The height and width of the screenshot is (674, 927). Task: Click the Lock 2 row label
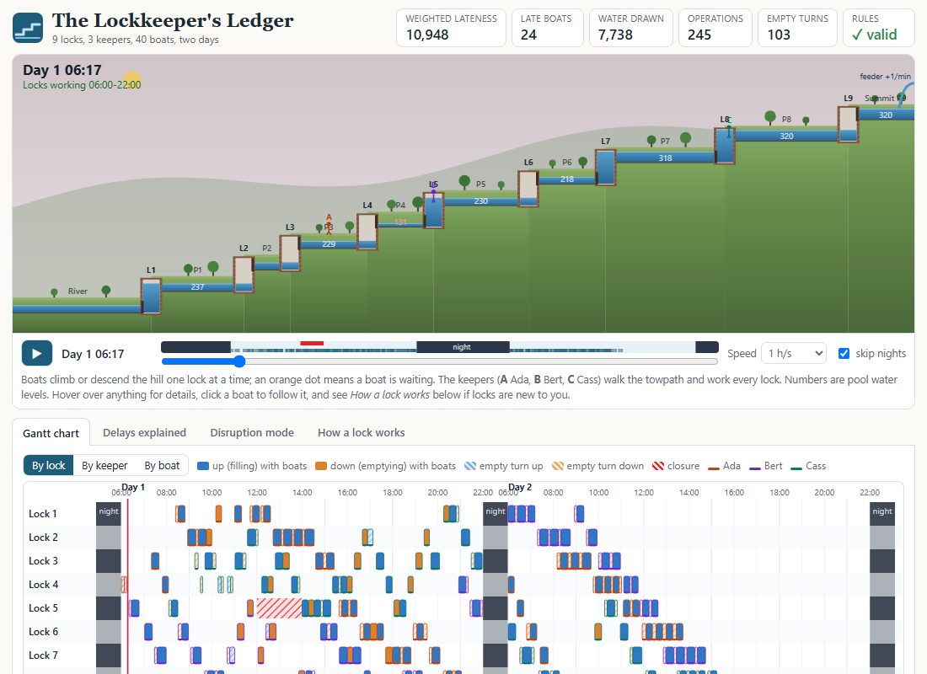[x=43, y=538]
